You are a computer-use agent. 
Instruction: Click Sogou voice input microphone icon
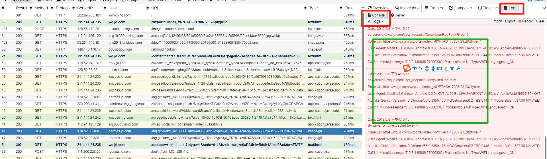point(433,68)
